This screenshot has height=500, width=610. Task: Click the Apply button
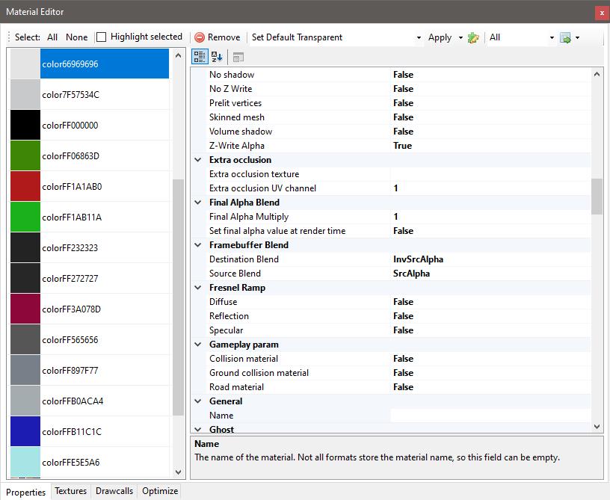440,37
